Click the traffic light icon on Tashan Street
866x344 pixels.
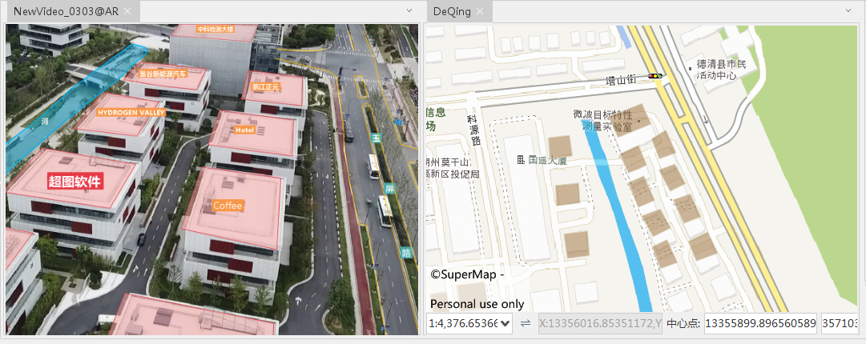point(657,76)
